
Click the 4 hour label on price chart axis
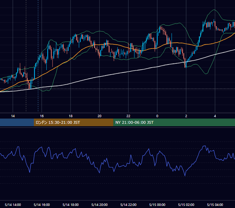coord(215,116)
